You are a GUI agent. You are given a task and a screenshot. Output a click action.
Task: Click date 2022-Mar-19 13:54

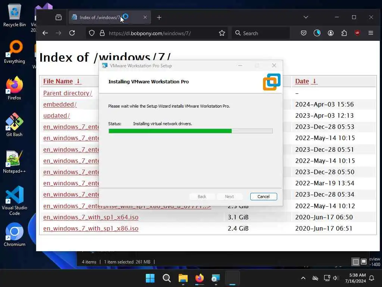click(x=325, y=183)
